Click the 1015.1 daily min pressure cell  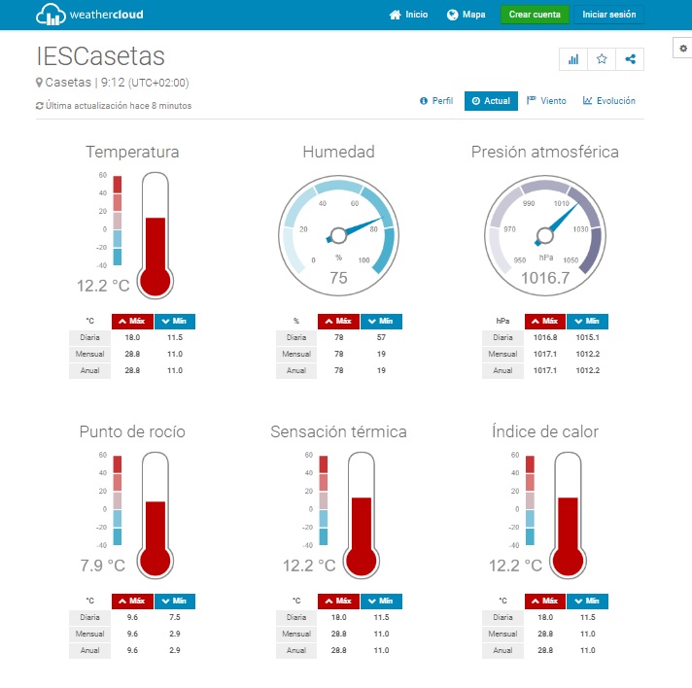[587, 337]
